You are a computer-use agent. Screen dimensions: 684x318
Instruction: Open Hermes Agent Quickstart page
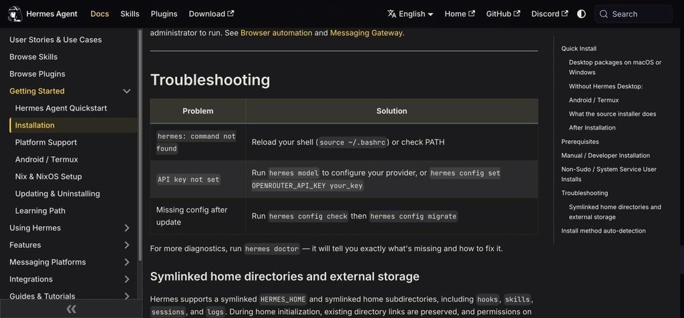pyautogui.click(x=61, y=108)
